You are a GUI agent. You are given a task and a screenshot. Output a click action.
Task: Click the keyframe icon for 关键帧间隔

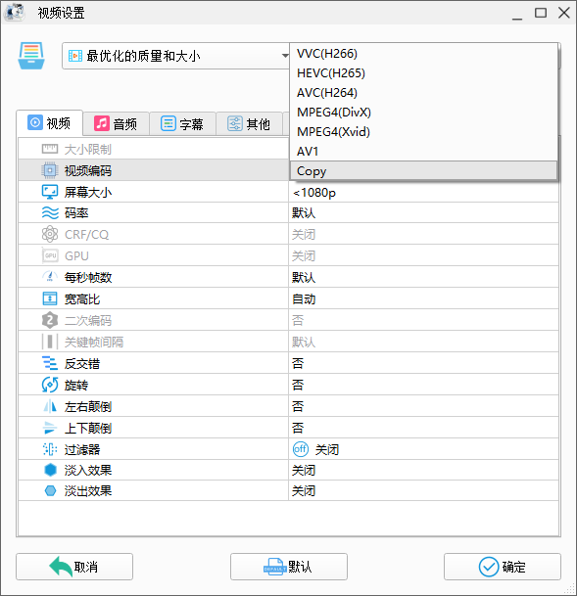[x=50, y=342]
